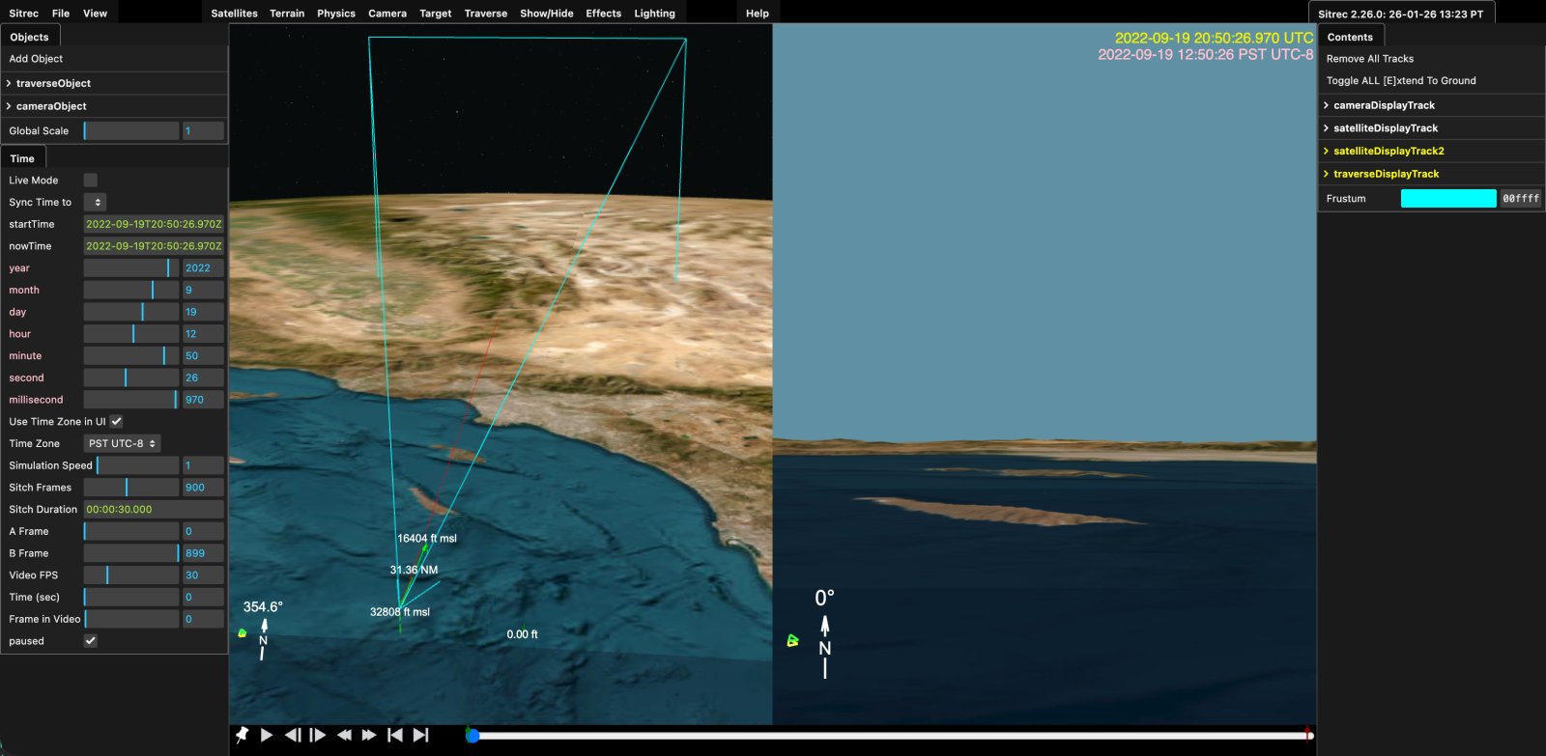Open the Time Zone dropdown

[122, 444]
